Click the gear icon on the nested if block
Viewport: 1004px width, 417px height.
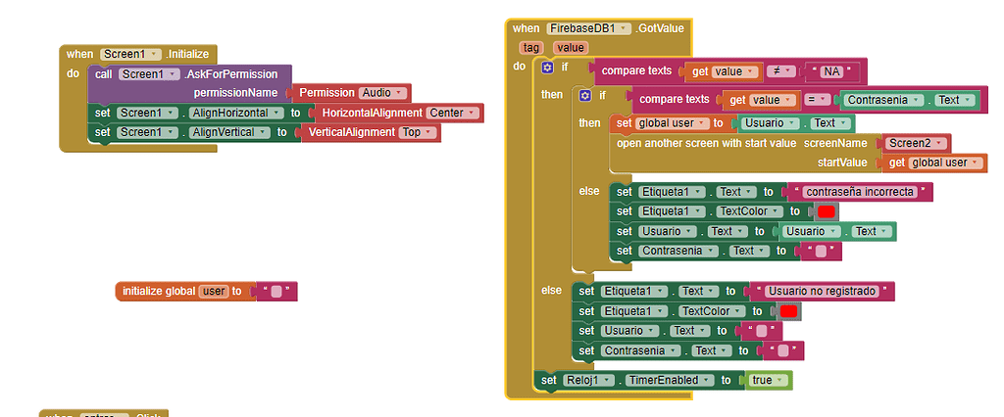(585, 96)
